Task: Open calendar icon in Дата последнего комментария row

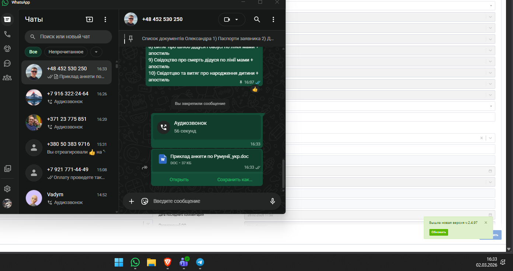Action: 490,215
